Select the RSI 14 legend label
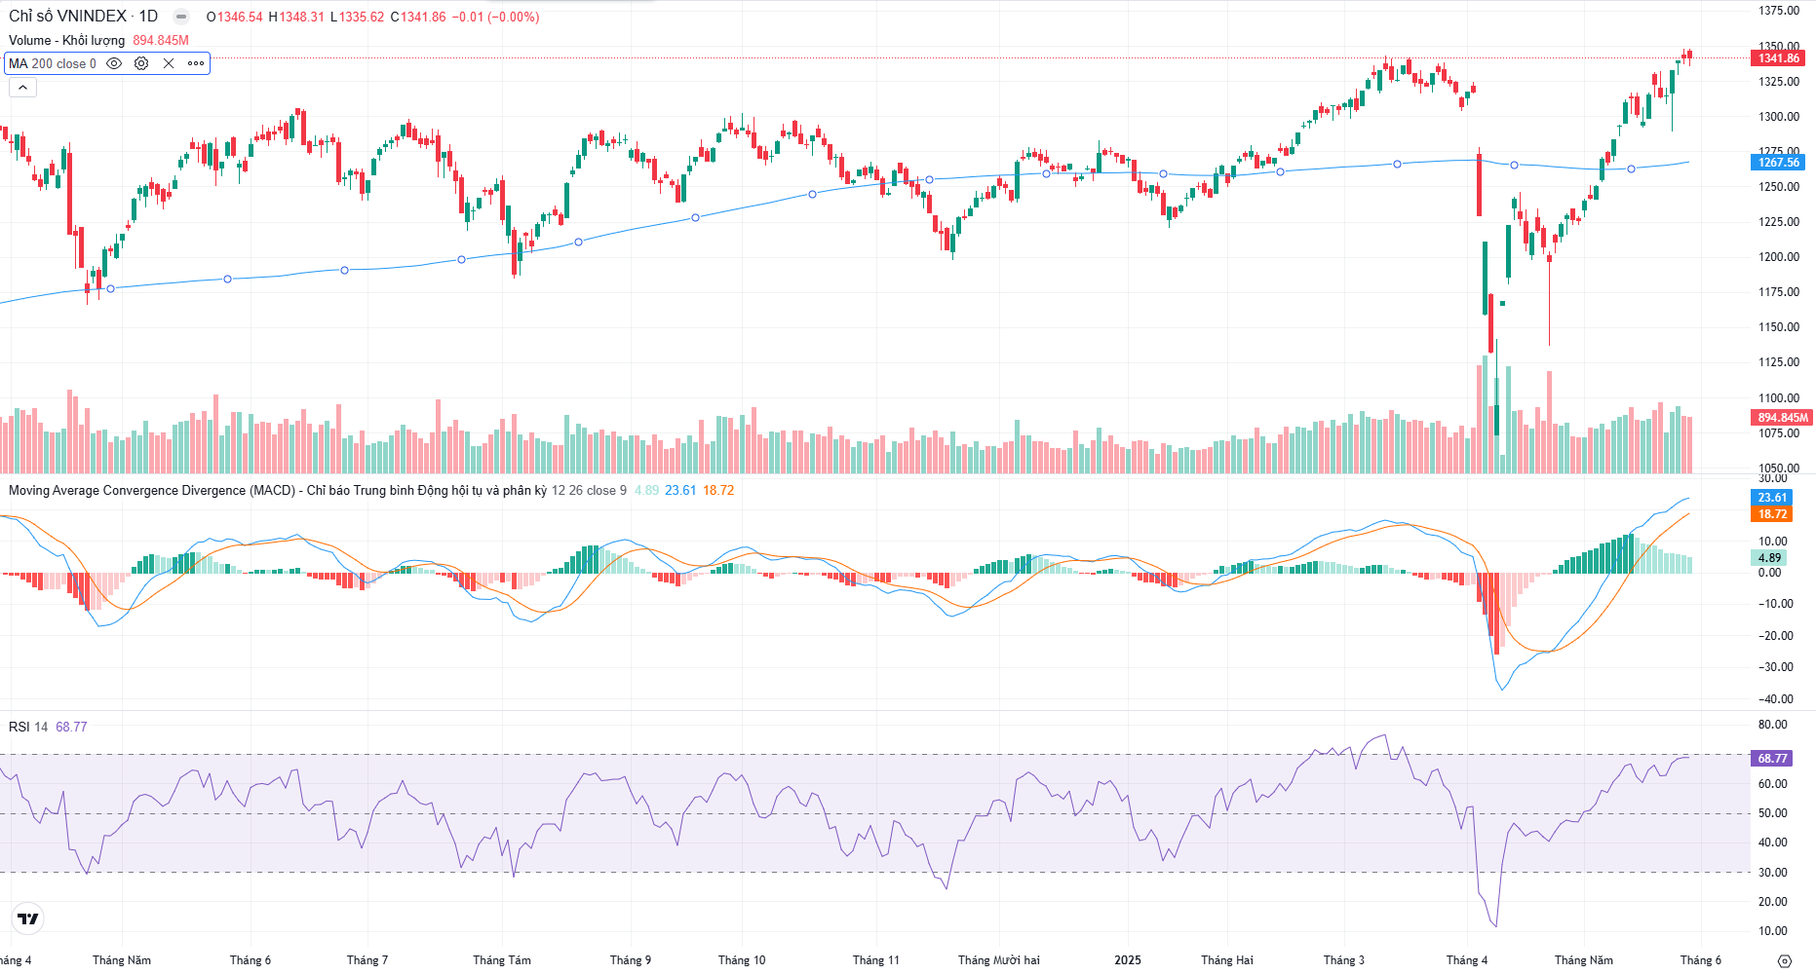 (x=28, y=727)
